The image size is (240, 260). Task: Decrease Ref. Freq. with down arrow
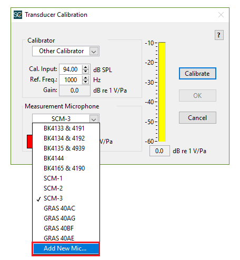85,82
